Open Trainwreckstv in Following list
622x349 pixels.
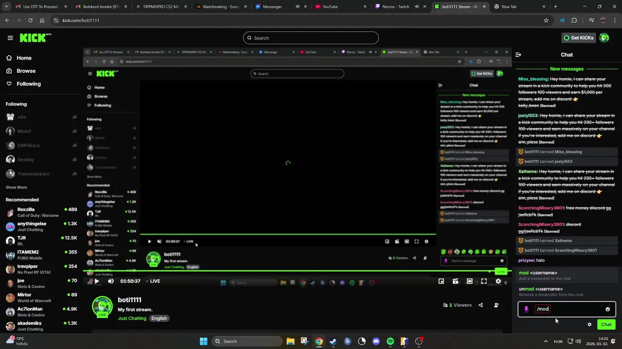41,174
